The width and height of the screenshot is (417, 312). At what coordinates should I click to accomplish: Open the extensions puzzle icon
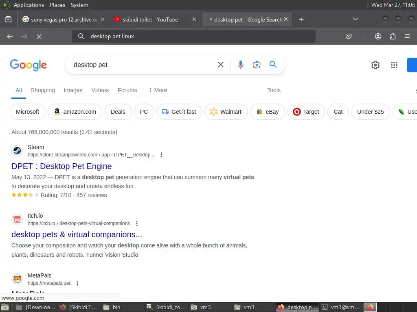click(x=393, y=36)
